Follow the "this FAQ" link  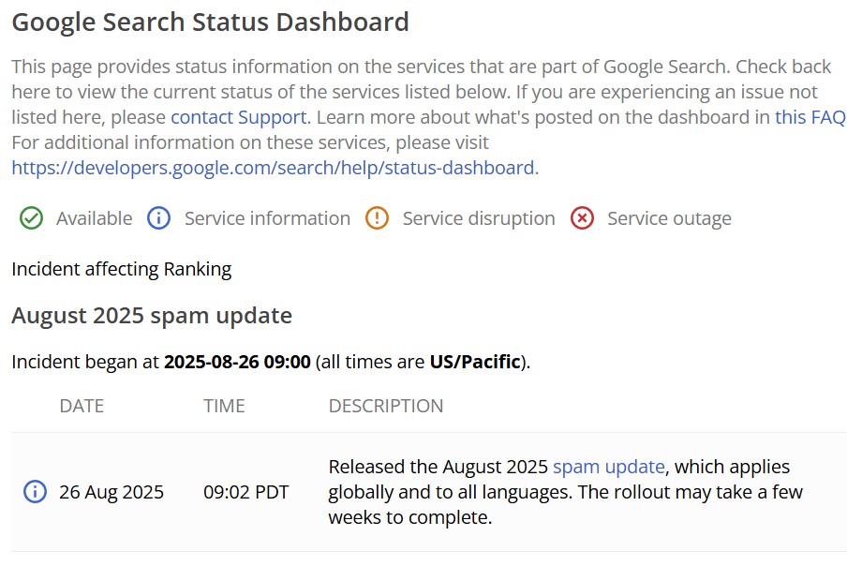(810, 117)
